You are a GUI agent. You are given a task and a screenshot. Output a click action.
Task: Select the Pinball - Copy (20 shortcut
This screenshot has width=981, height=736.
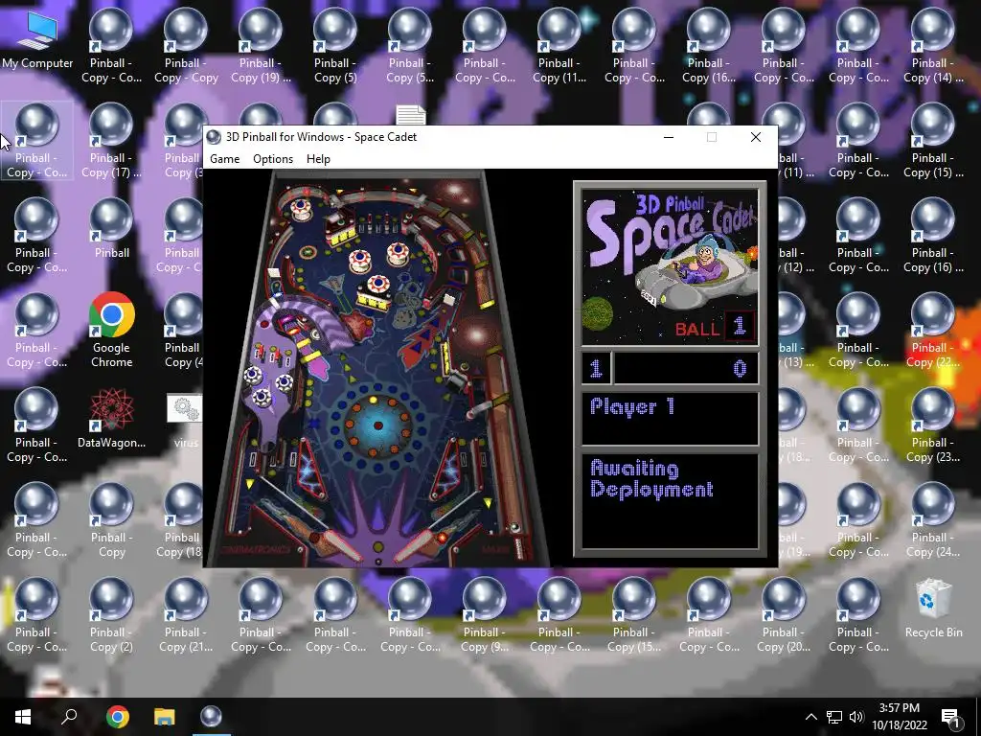tap(784, 615)
